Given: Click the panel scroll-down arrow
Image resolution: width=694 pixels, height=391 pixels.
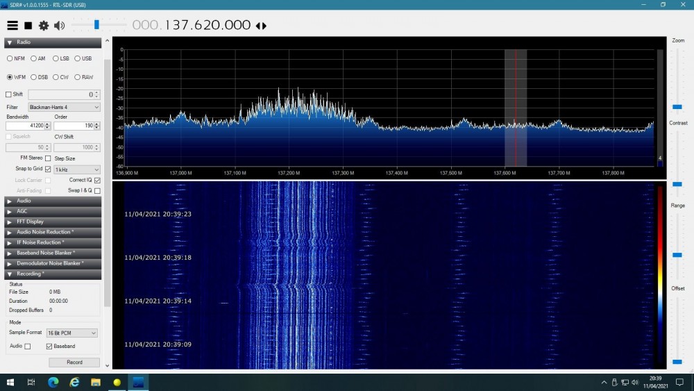Looking at the screenshot, I should coord(107,366).
